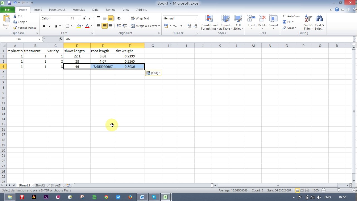
Task: Expand the font size list
Action: [79, 18]
